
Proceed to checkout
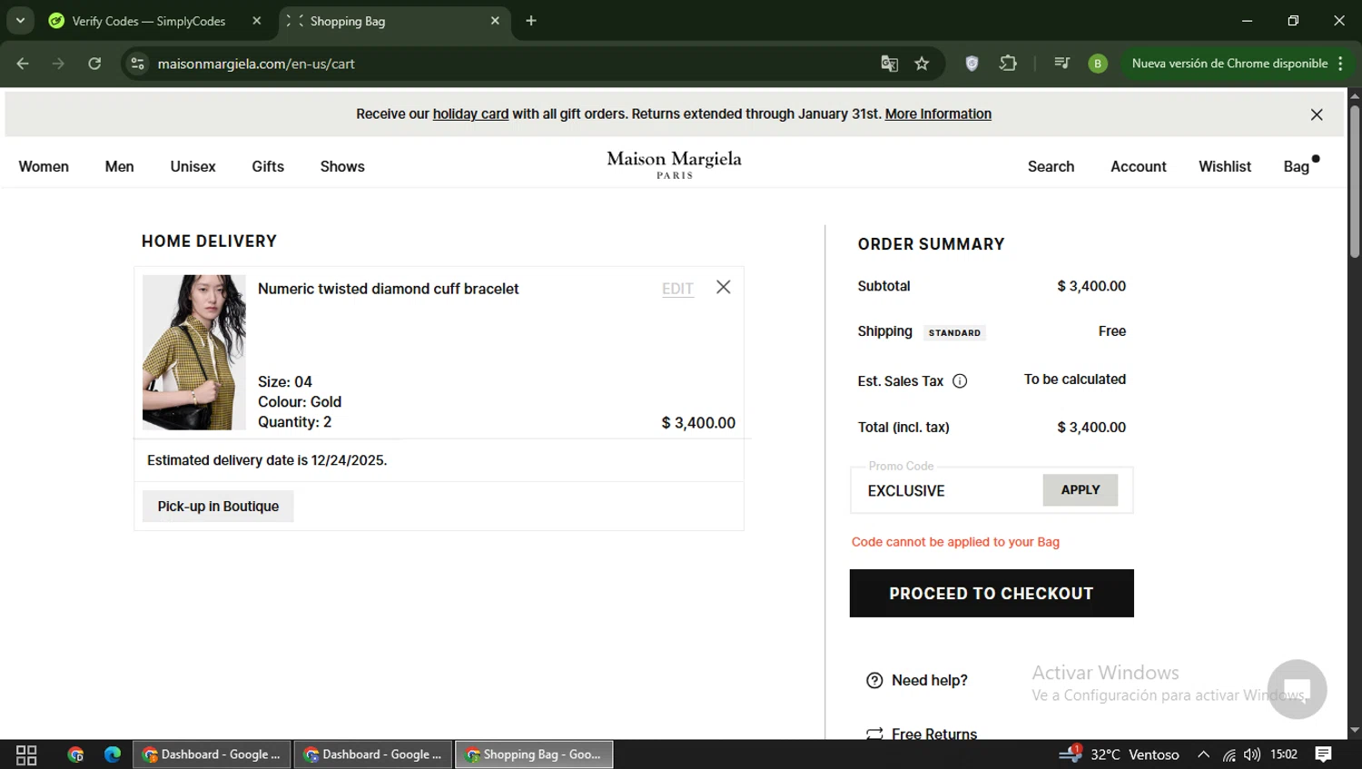(992, 593)
